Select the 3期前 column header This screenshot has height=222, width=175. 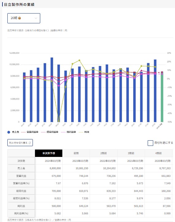point(131,153)
